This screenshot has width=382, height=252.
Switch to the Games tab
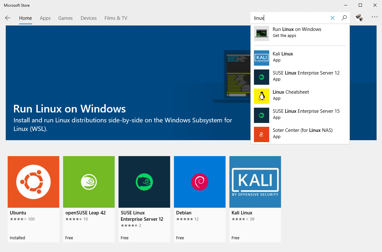pos(65,18)
